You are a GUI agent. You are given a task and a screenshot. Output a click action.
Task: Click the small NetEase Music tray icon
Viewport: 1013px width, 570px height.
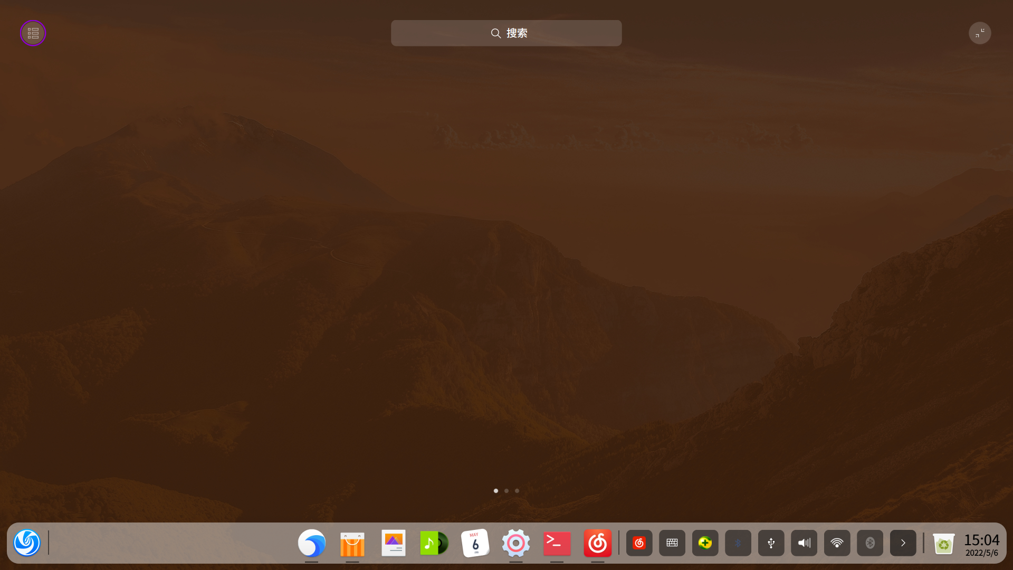pyautogui.click(x=639, y=543)
